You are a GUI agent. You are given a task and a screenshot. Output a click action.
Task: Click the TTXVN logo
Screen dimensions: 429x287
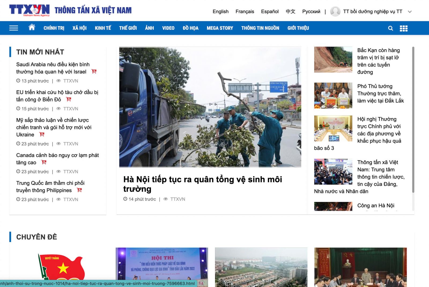coord(29,10)
